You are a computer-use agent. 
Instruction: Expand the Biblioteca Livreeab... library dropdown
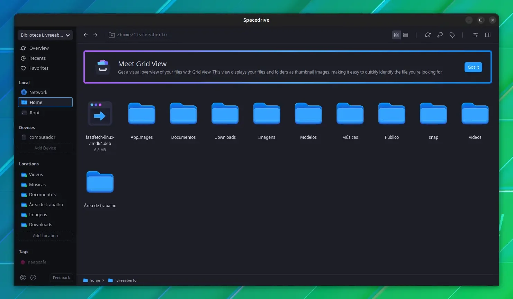coord(45,35)
